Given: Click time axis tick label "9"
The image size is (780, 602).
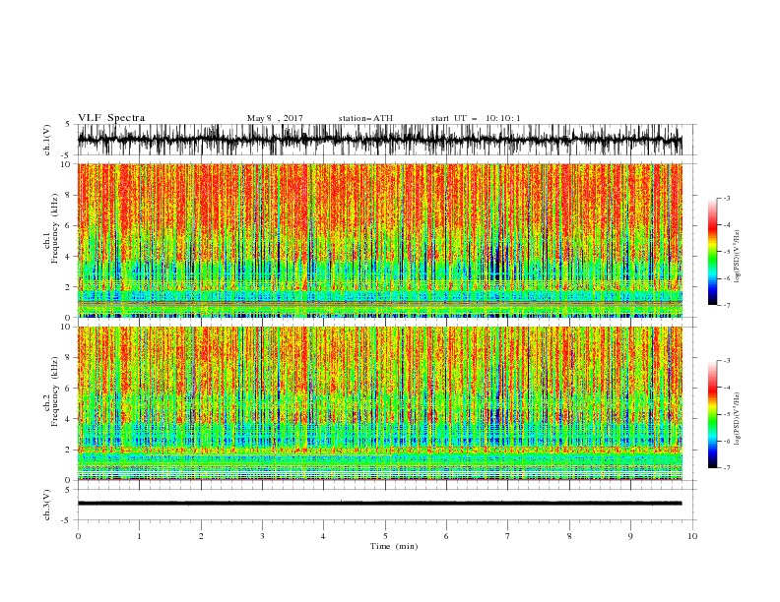Looking at the screenshot, I should [x=630, y=536].
